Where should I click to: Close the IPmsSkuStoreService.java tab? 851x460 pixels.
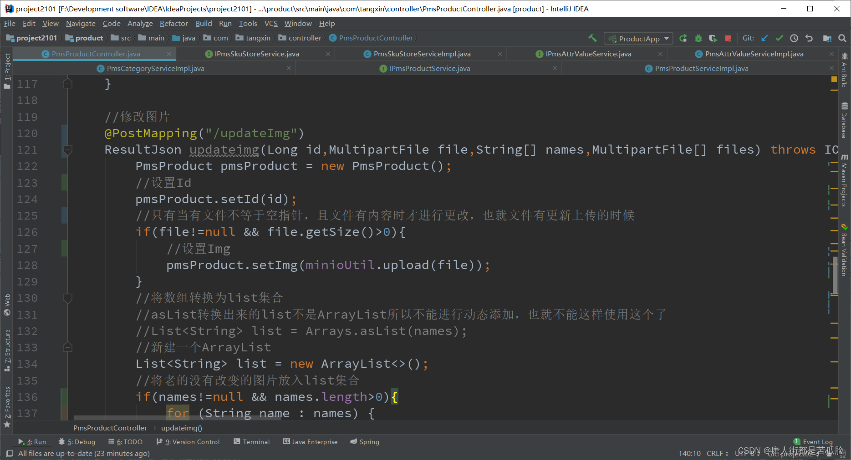pyautogui.click(x=328, y=54)
